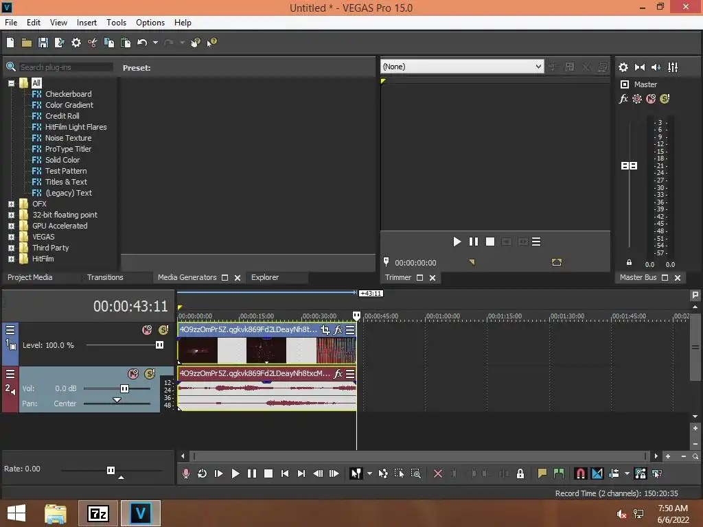Open Master FX button
This screenshot has width=703, height=527.
point(623,99)
